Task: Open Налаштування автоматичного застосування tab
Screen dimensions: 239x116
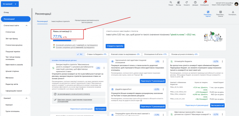Action: coord(87,21)
